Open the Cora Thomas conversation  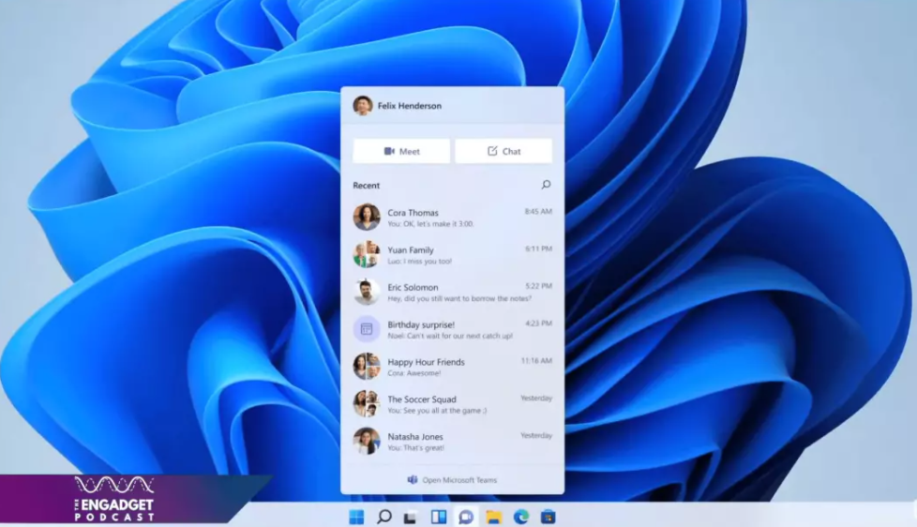(x=452, y=218)
